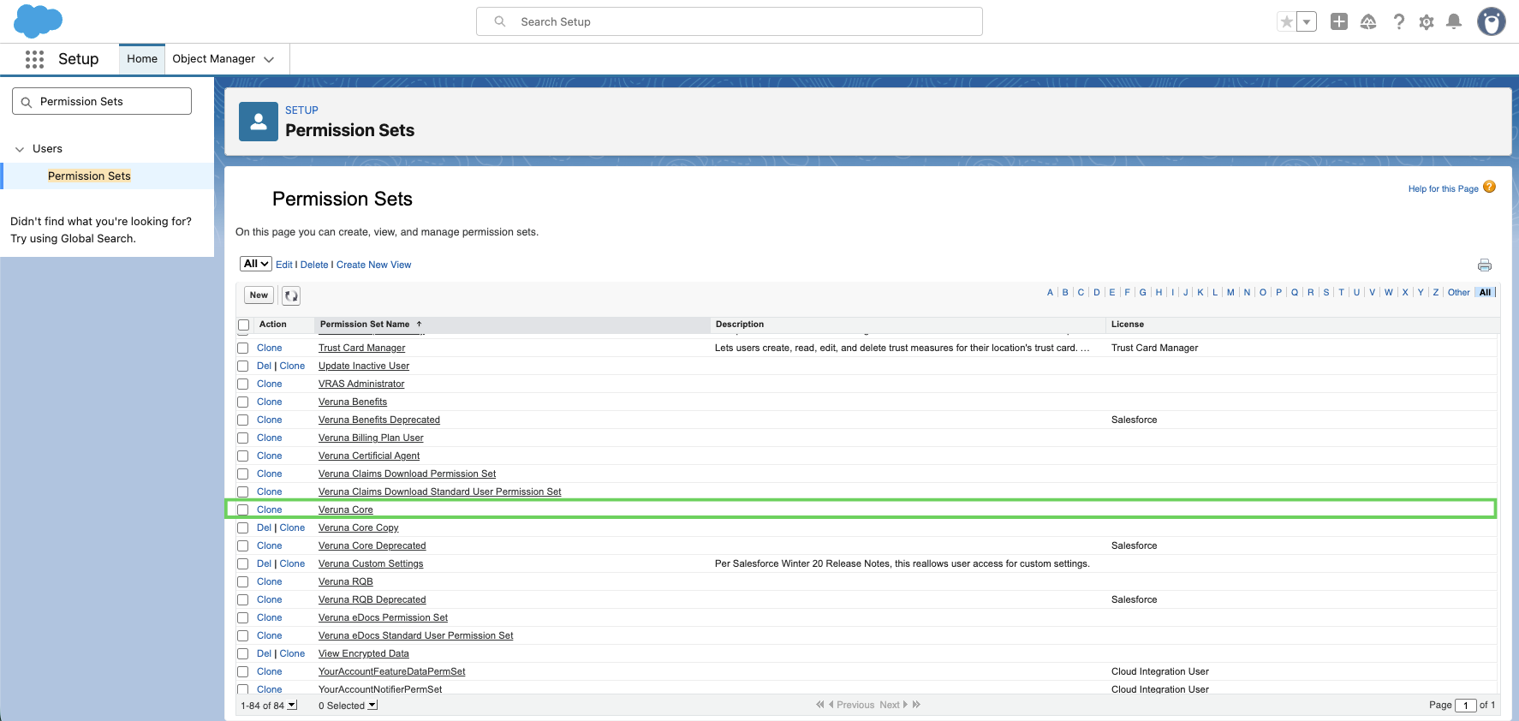1519x721 pixels.
Task: Check the box for VRAS Administrator
Action: click(x=243, y=384)
